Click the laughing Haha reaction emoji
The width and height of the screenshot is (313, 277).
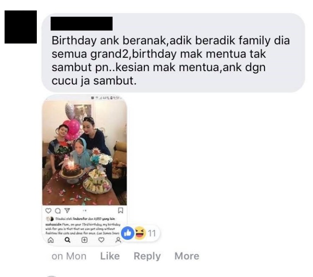point(140,233)
